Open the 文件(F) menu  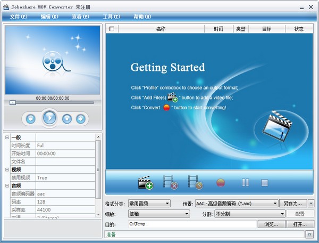coord(19,17)
